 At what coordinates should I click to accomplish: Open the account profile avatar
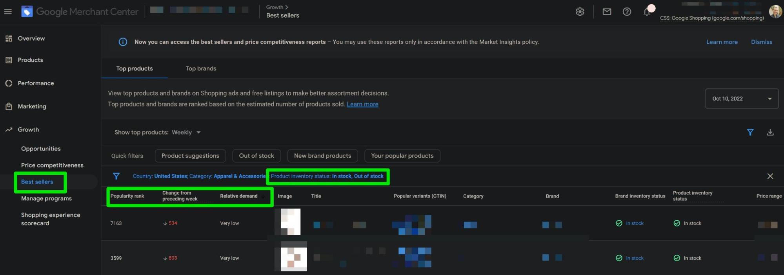pyautogui.click(x=775, y=11)
